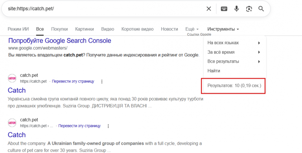Screen dimensions: 302x153
Task: Open the on-screen keyboard icon
Action: 224,9
